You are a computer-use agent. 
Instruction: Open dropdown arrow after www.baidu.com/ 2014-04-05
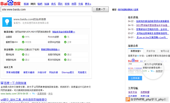pos(30,94)
